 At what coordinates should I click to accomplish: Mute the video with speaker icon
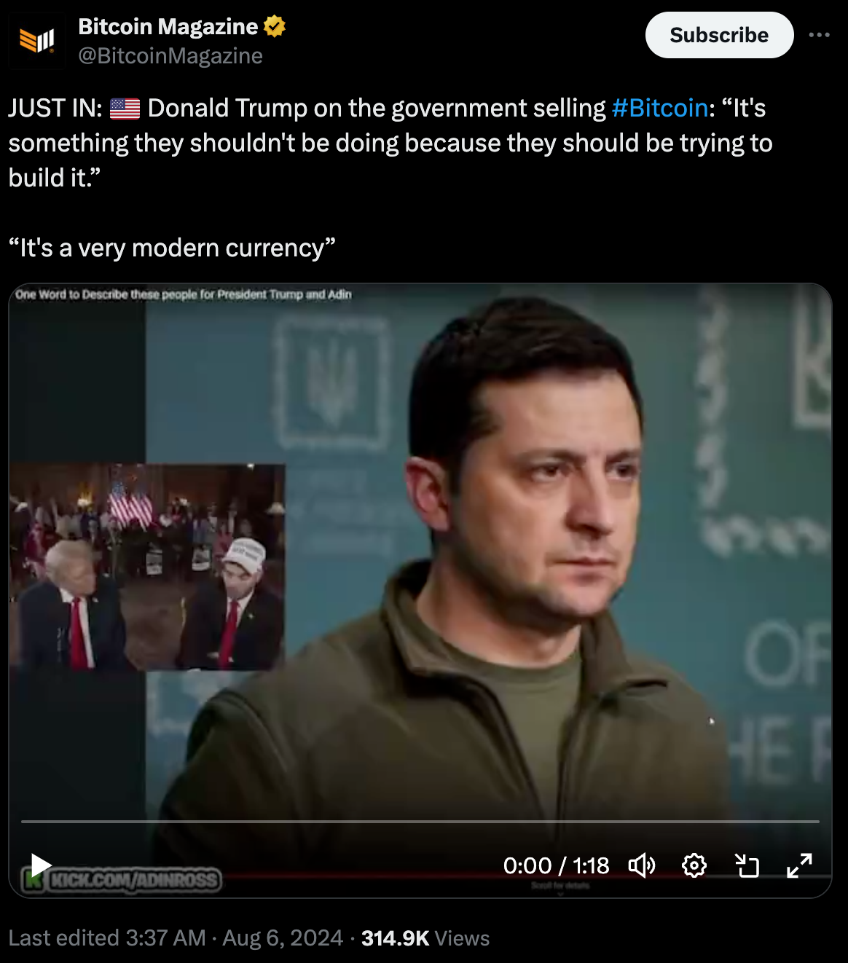tap(642, 865)
